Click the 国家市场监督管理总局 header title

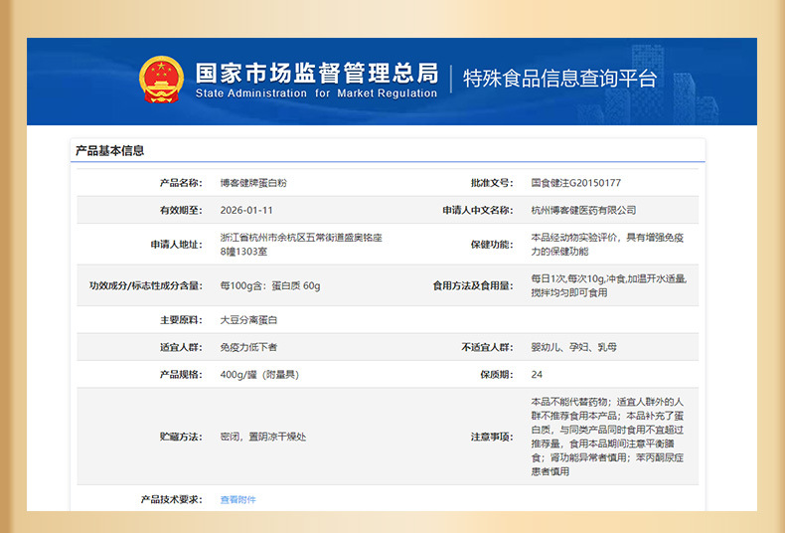pos(317,74)
